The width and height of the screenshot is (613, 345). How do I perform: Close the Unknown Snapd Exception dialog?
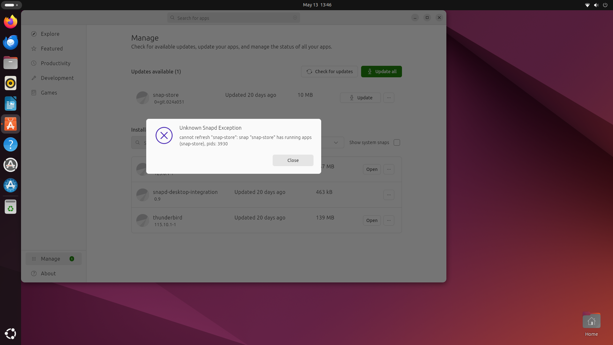[x=293, y=160]
